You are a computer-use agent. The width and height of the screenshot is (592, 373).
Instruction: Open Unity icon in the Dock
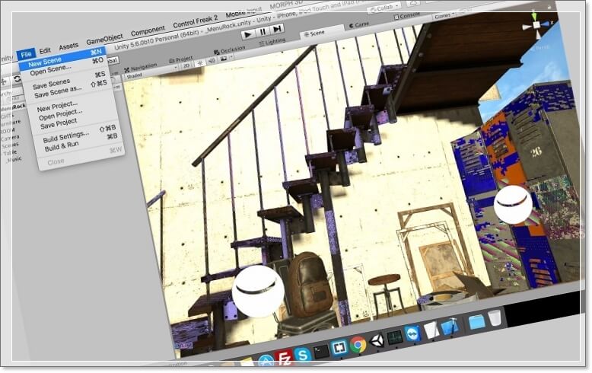[377, 341]
